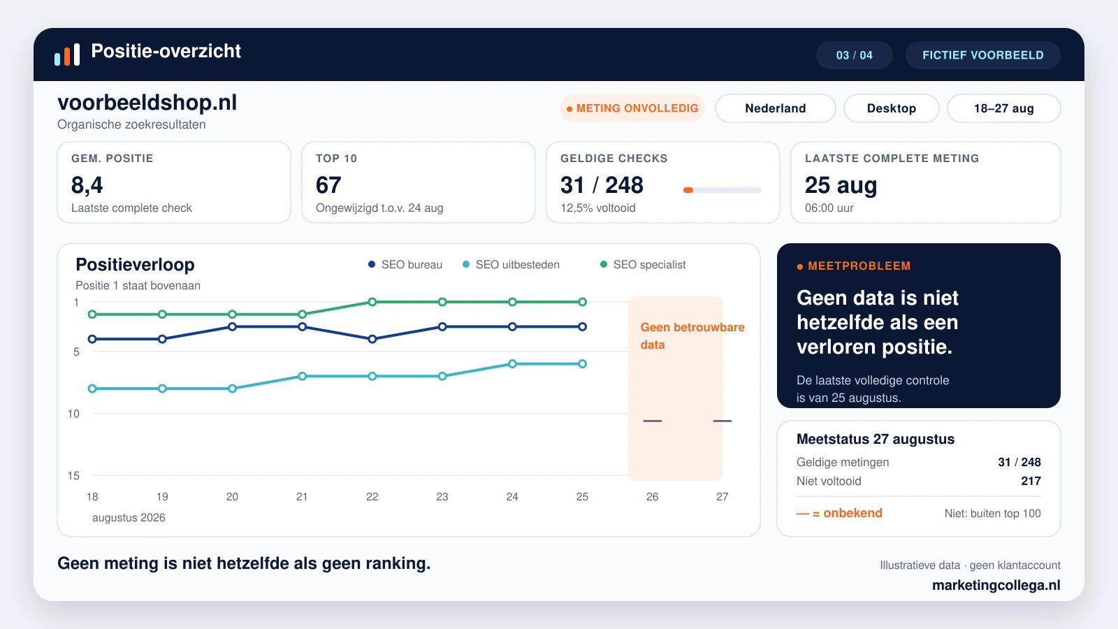The height and width of the screenshot is (629, 1118).
Task: Select the TOP 10 card value 67
Action: click(328, 185)
